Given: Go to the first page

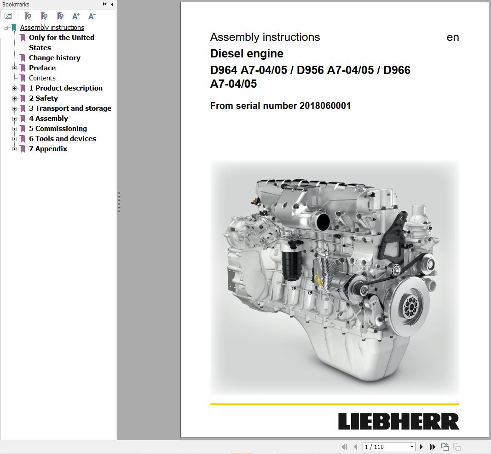Looking at the screenshot, I should [345, 447].
